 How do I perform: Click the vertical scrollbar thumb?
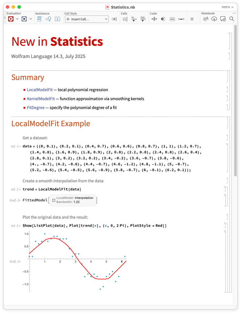pyautogui.click(x=236, y=101)
